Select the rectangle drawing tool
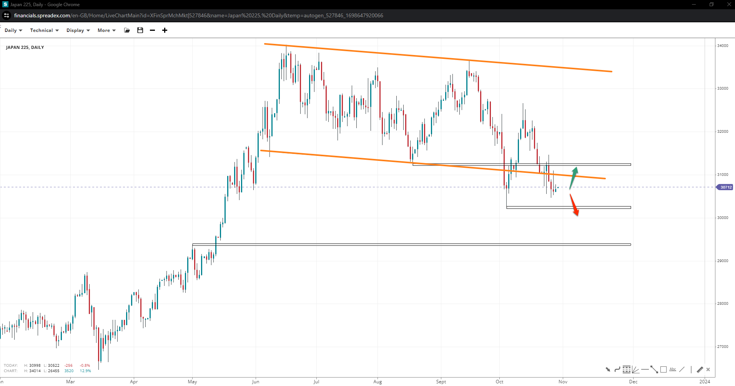Screen dimensions: 735x386 pos(663,369)
